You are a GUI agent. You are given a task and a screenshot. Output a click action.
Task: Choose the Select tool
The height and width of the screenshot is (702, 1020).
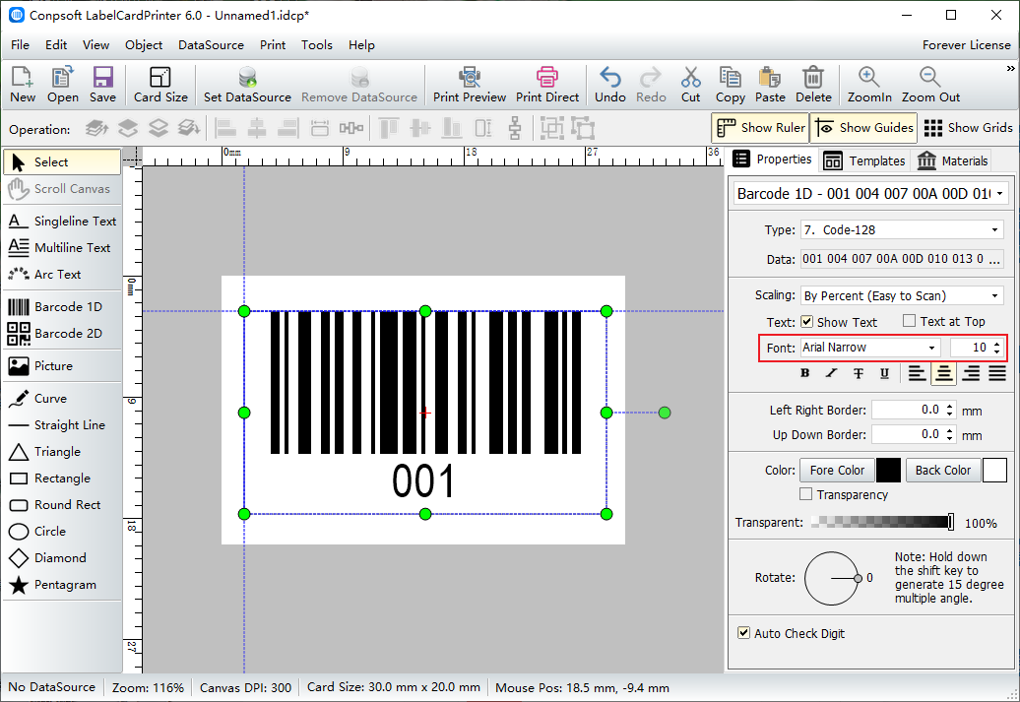coord(62,162)
